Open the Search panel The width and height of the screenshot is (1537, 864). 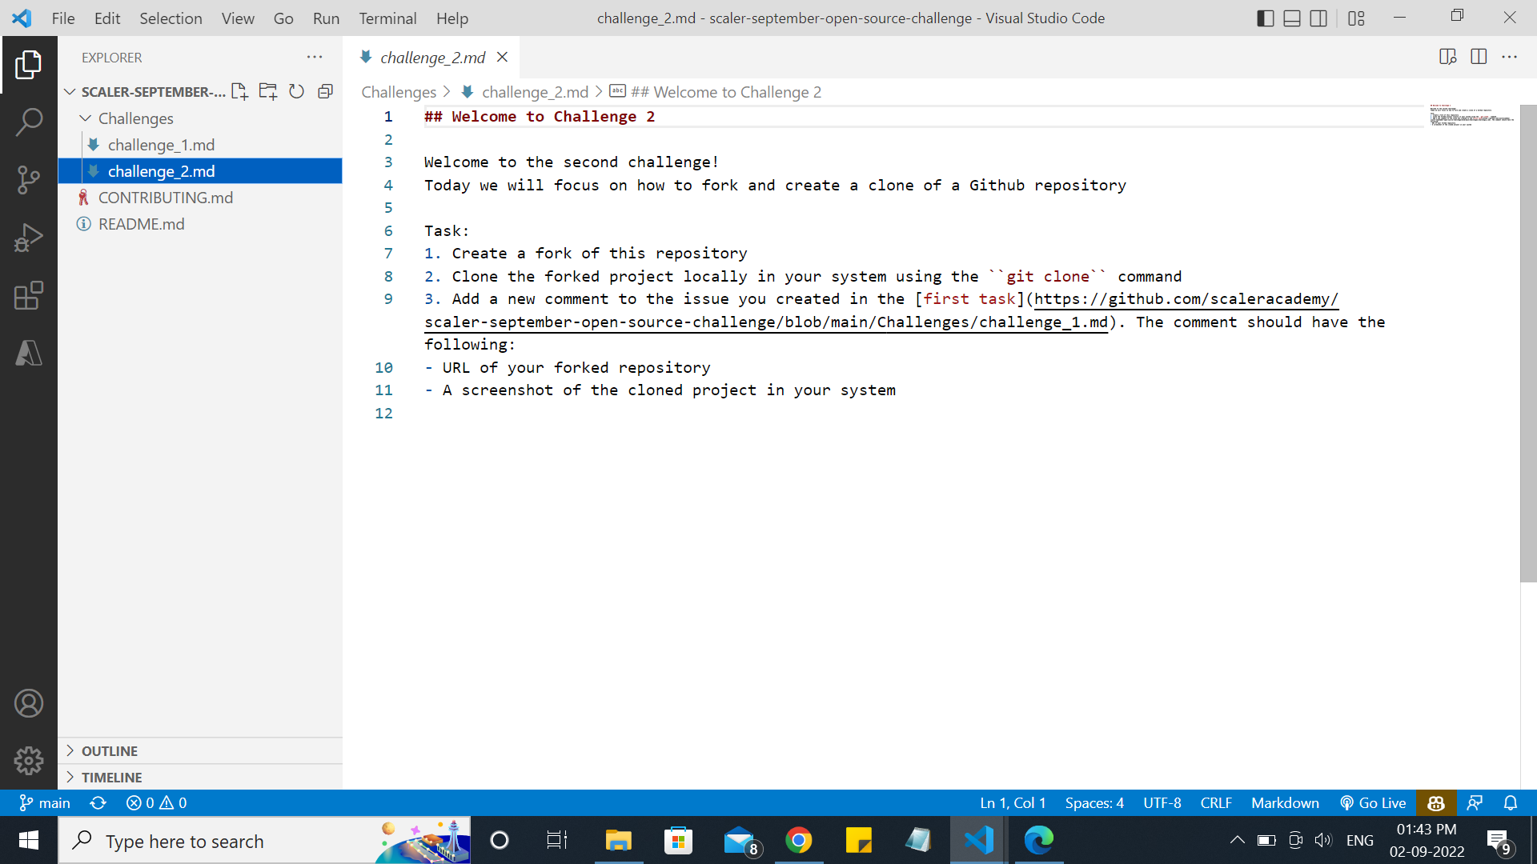30,122
